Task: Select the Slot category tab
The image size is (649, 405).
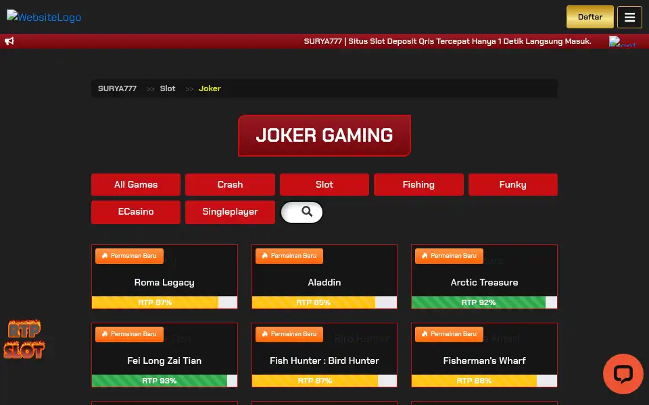Action: pyautogui.click(x=324, y=184)
